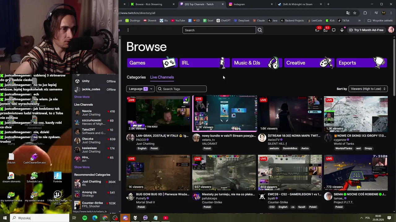Screen dimensions: 396x222
Task: Open the Counter-Strike recommended category
Action: click(95, 205)
